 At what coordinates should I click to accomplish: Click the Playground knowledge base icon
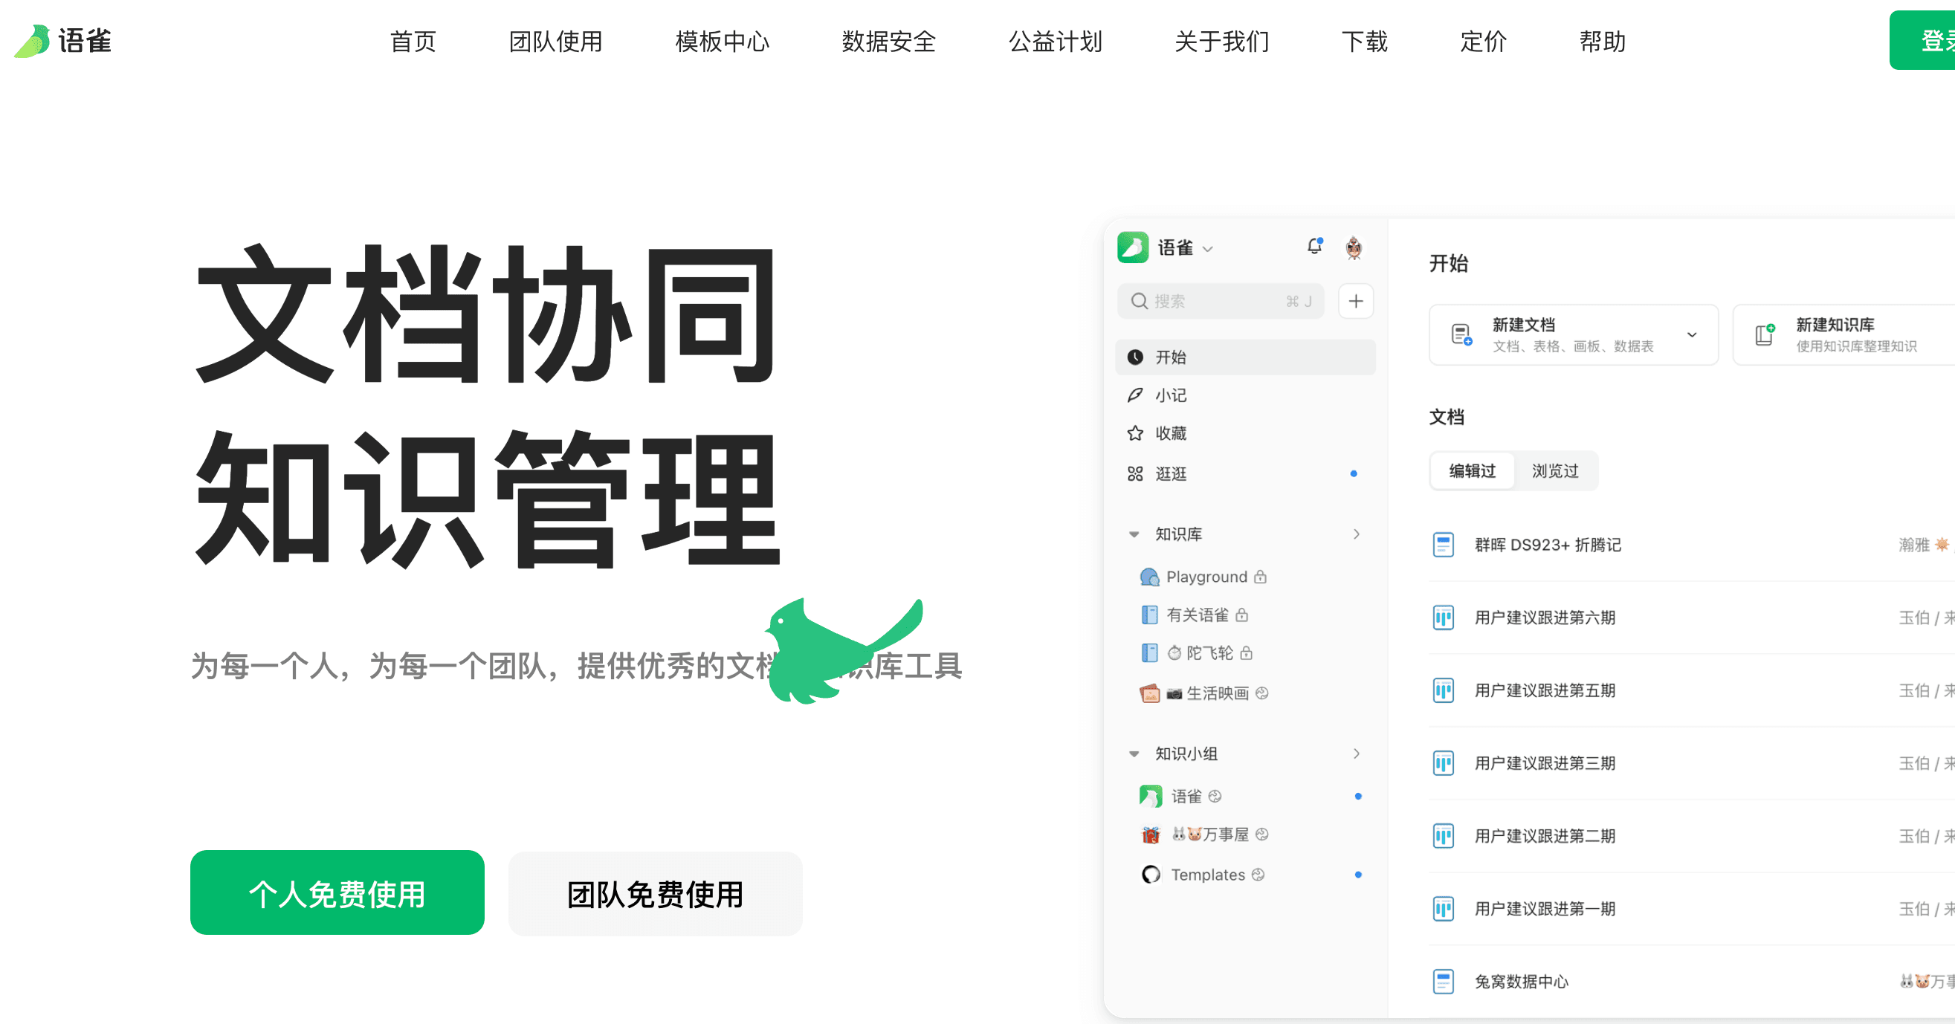(1150, 577)
